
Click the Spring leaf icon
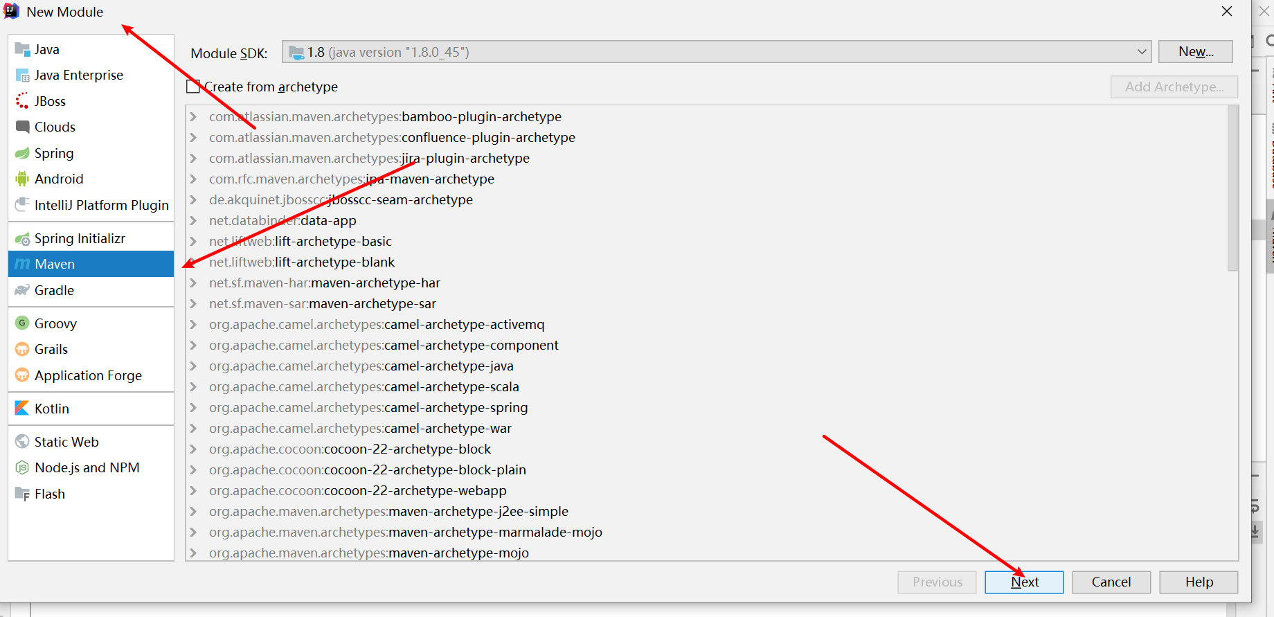tap(22, 153)
